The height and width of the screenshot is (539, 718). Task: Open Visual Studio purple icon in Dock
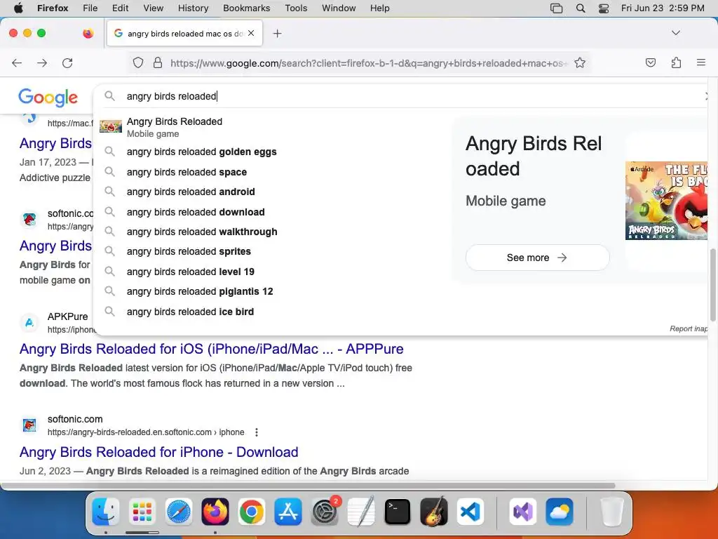(x=522, y=512)
